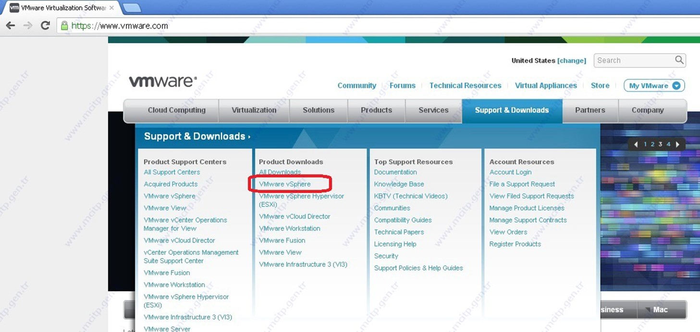Close the VMware Virtualization Software tab

click(112, 8)
